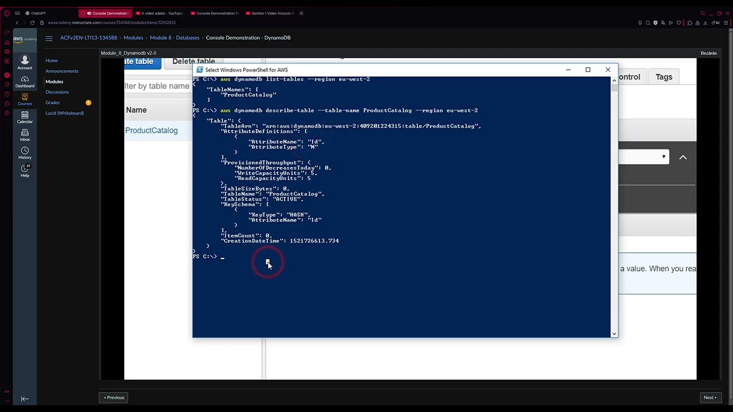Screen dimensions: 733x412
Task: Go to Modules in course navigation
Action: [x=54, y=81]
